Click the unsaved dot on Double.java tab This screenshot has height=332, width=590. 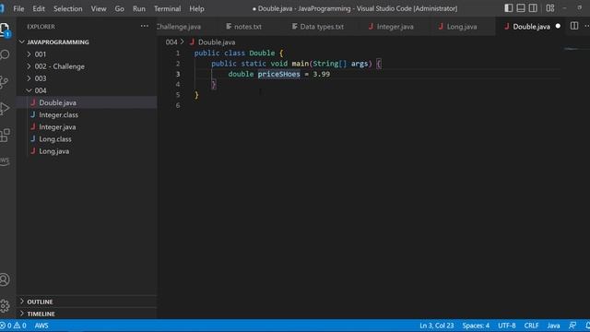pos(558,26)
